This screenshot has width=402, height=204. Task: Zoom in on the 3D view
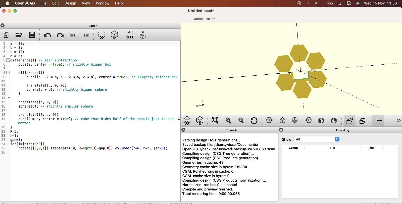click(228, 121)
